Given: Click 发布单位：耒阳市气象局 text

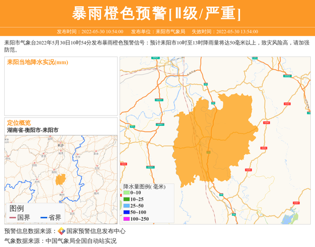Looking at the screenshot, I should click(158, 31).
